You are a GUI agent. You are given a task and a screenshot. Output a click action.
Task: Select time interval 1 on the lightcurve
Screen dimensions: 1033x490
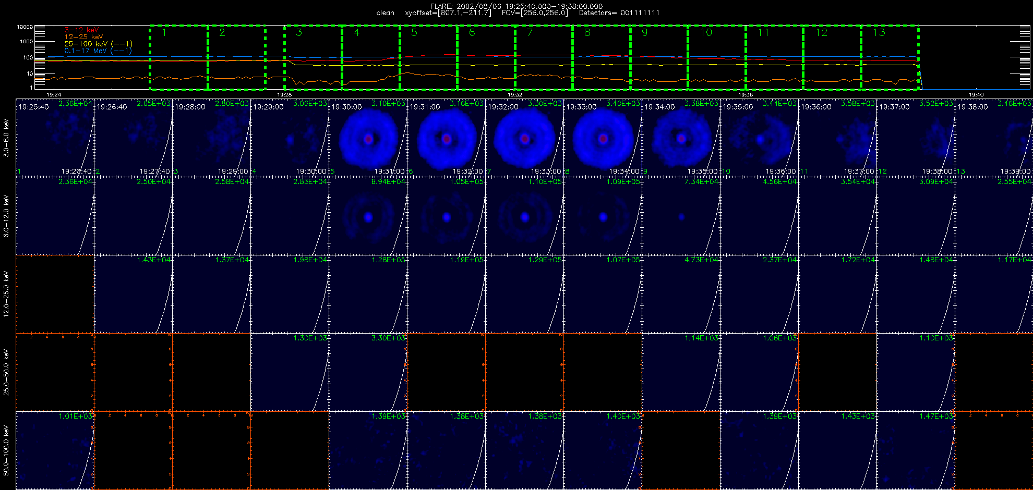[178, 57]
